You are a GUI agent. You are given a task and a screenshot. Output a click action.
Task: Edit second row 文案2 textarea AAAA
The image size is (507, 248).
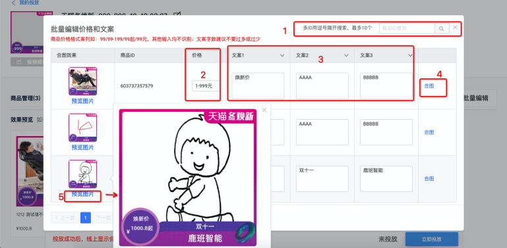point(322,132)
